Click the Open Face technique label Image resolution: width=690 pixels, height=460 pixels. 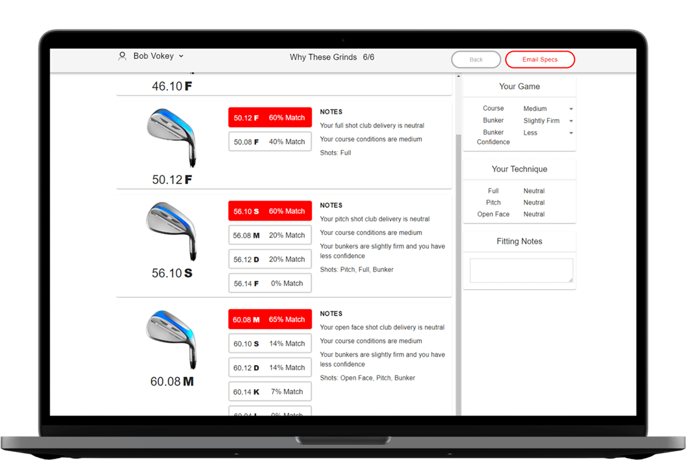tap(493, 214)
